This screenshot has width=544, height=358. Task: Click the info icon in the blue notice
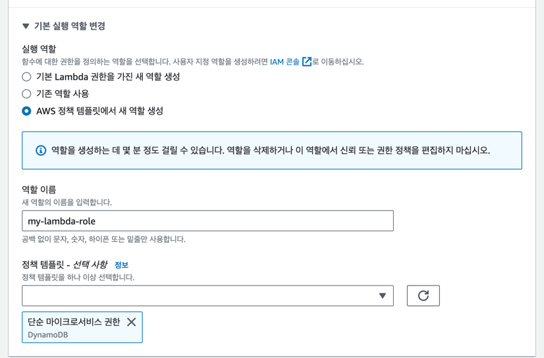41,151
